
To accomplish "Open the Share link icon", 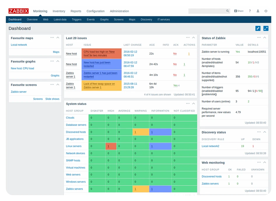I will [239, 11].
